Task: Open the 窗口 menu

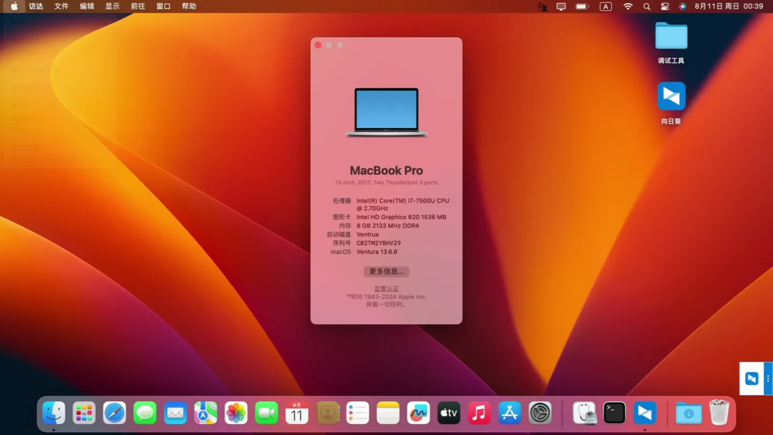Action: [x=163, y=6]
